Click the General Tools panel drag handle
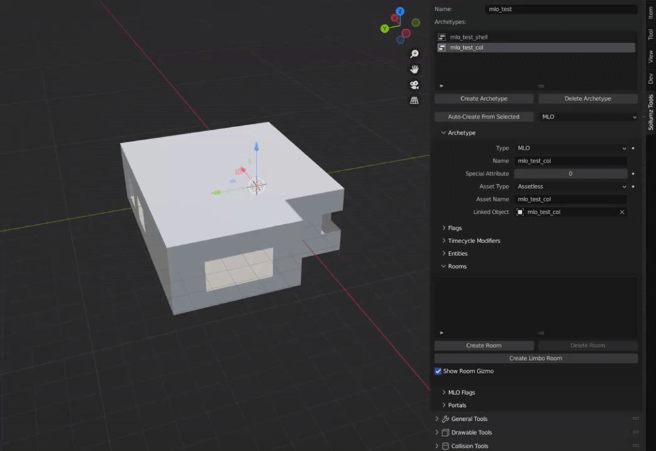 click(x=636, y=419)
